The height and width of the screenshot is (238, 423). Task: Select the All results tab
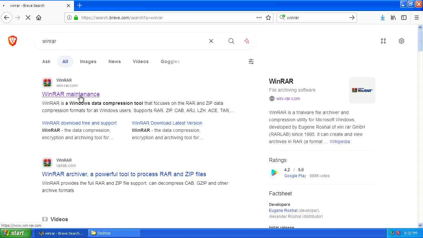click(x=65, y=61)
